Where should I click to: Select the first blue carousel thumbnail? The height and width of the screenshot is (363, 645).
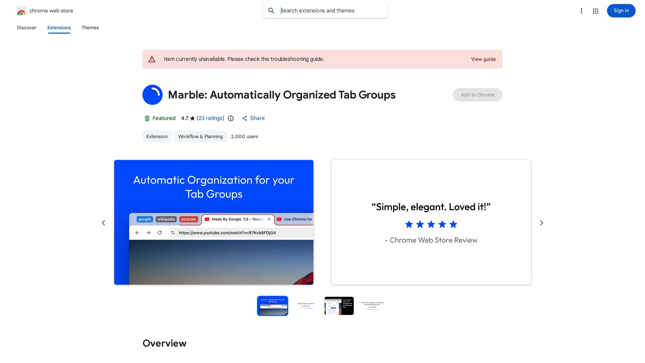[272, 306]
